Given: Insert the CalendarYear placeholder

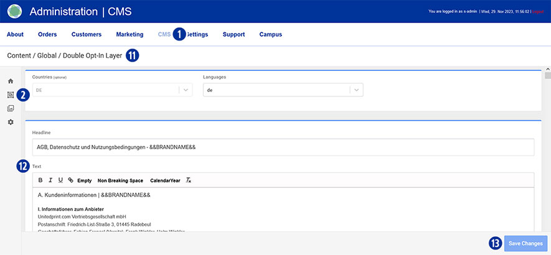Looking at the screenshot, I should [x=165, y=180].
